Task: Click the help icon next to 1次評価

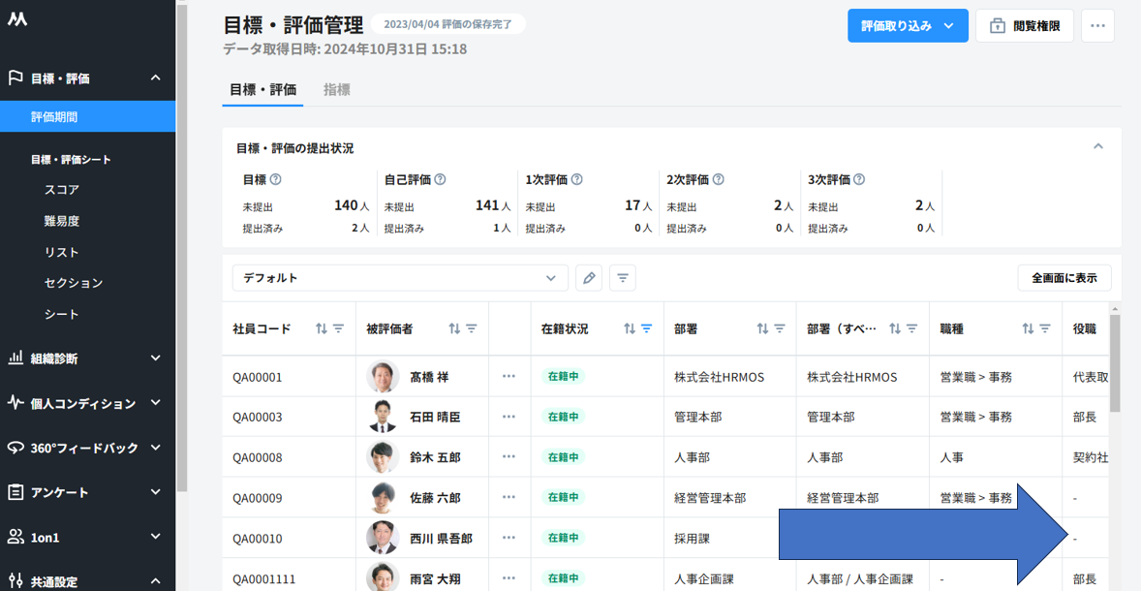Action: tap(576, 179)
